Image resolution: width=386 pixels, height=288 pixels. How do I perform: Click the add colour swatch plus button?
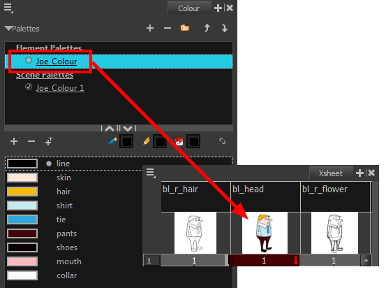click(14, 141)
